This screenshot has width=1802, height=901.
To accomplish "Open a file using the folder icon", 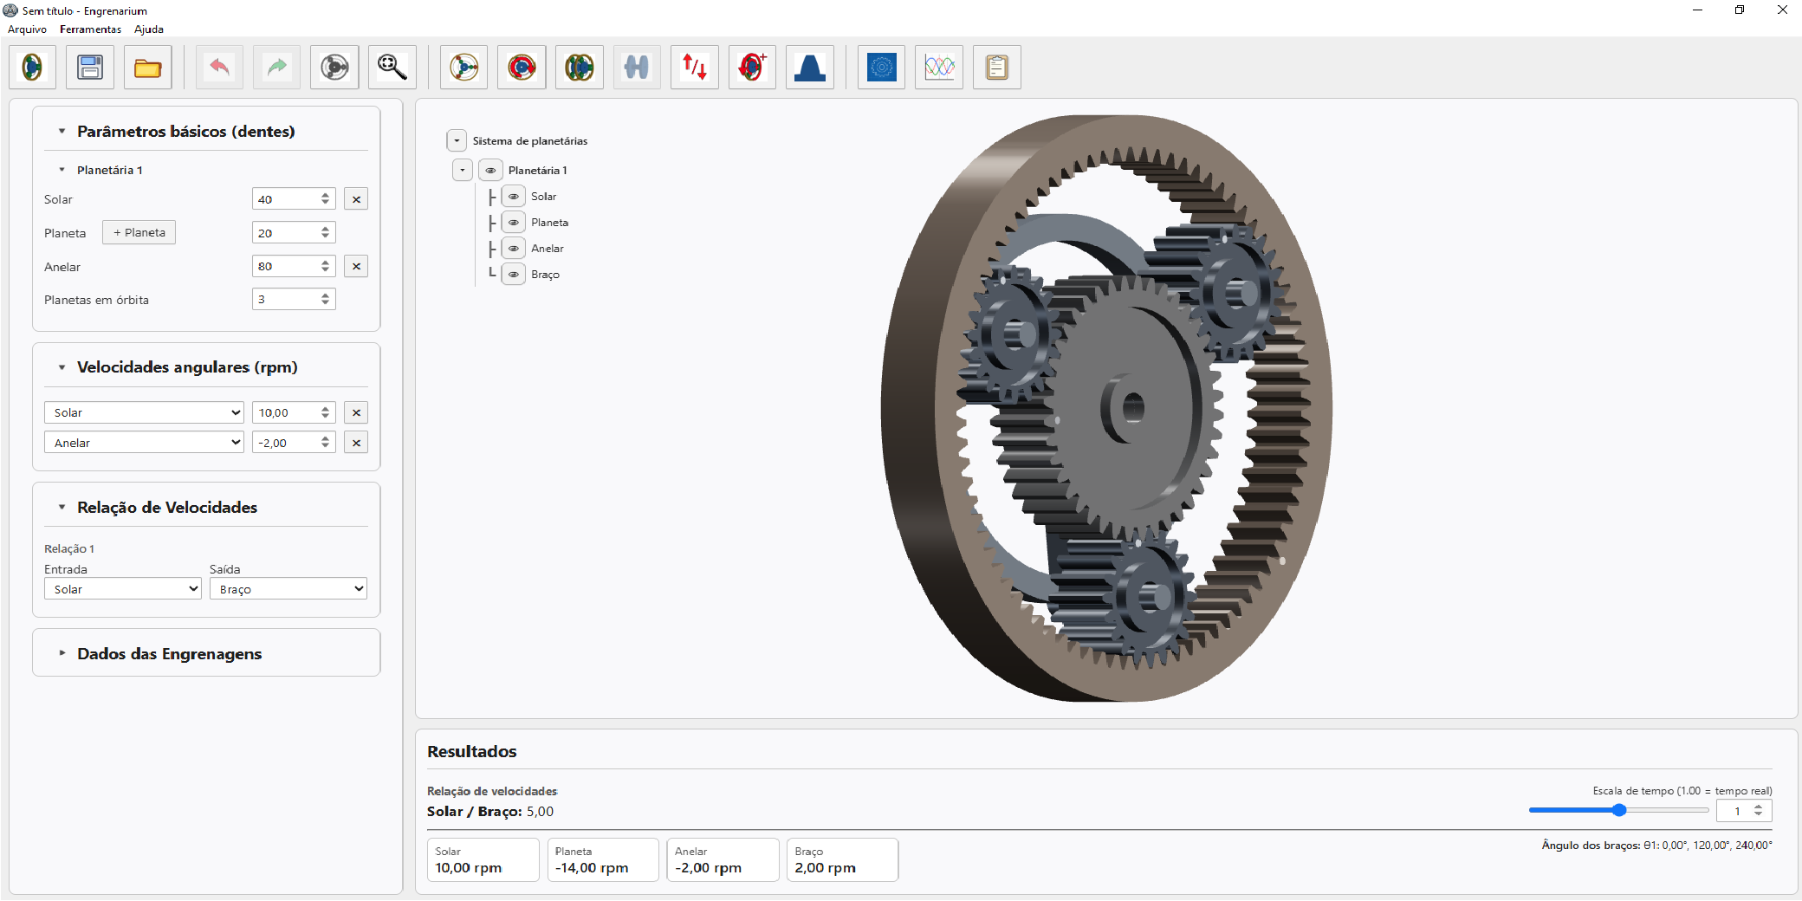I will pos(147,68).
